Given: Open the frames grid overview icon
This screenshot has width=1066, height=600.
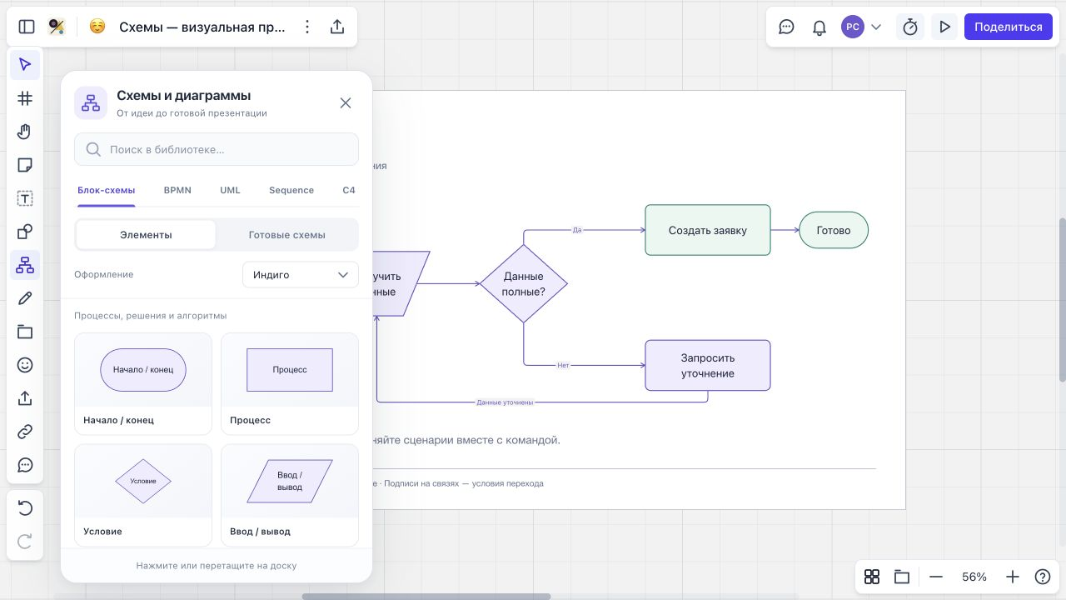Looking at the screenshot, I should (872, 577).
